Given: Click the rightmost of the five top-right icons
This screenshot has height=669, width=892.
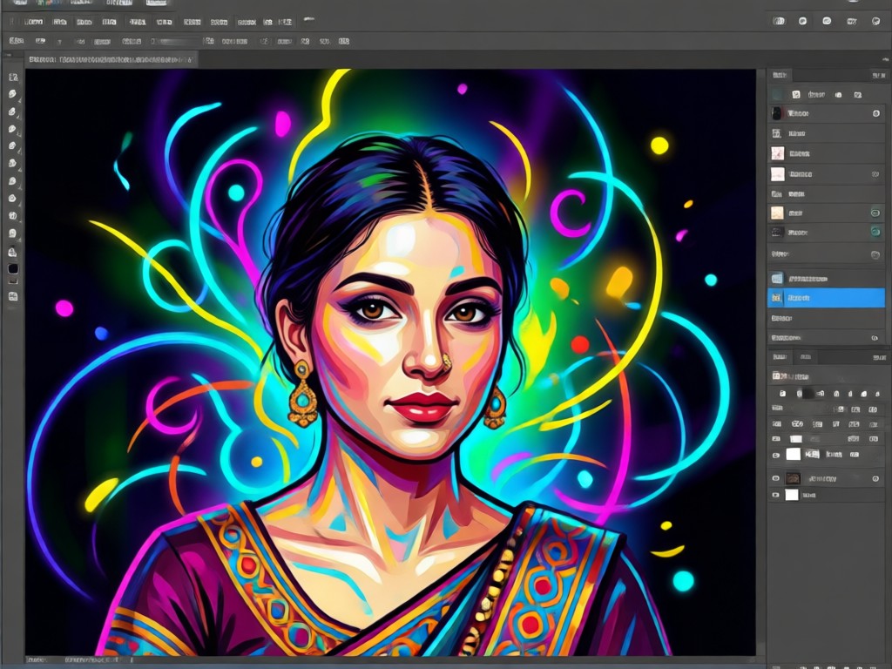Looking at the screenshot, I should click(x=876, y=21).
